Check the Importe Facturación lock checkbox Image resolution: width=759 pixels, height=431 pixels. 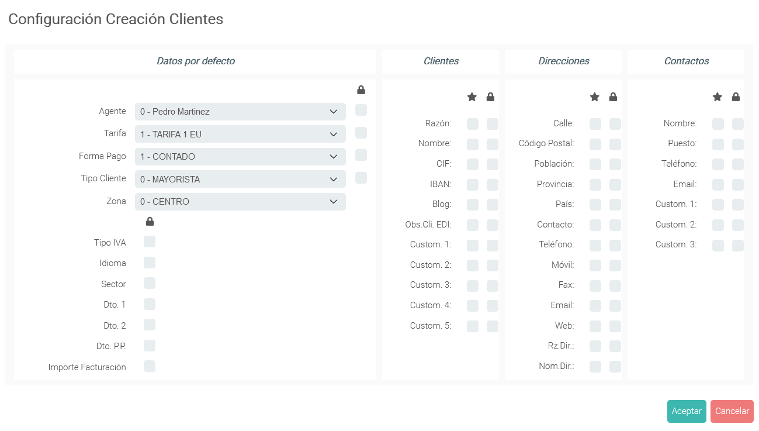click(x=150, y=366)
